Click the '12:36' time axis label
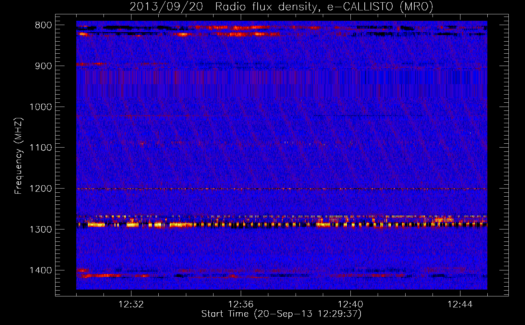The height and width of the screenshot is (325, 525). pyautogui.click(x=241, y=305)
